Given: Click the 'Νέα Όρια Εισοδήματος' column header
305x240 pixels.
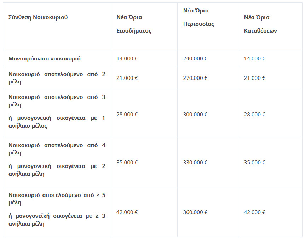Looking at the screenshot, I should coord(134,24).
